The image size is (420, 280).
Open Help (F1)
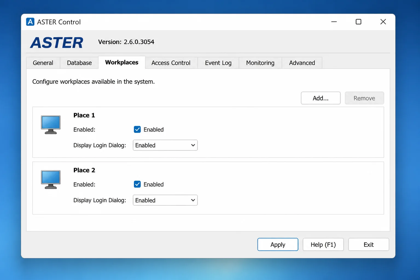(x=323, y=244)
